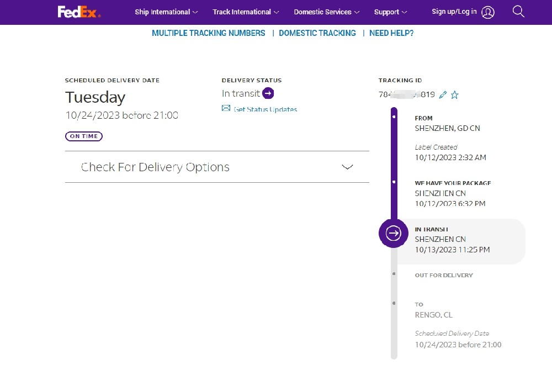The height and width of the screenshot is (370, 552).
Task: Click the Need Help? link
Action: pyautogui.click(x=391, y=33)
